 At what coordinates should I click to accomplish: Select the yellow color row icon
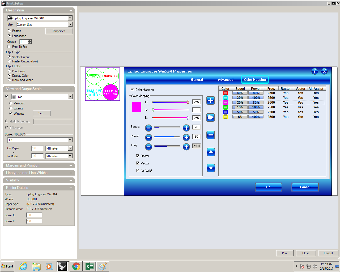click(x=226, y=117)
